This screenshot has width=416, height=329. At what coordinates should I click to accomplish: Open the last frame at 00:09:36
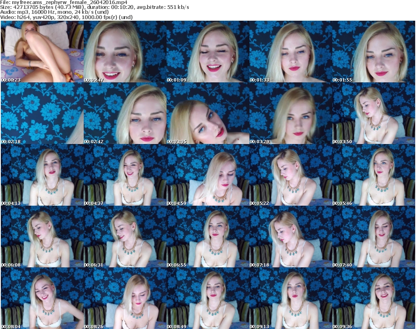click(374, 298)
